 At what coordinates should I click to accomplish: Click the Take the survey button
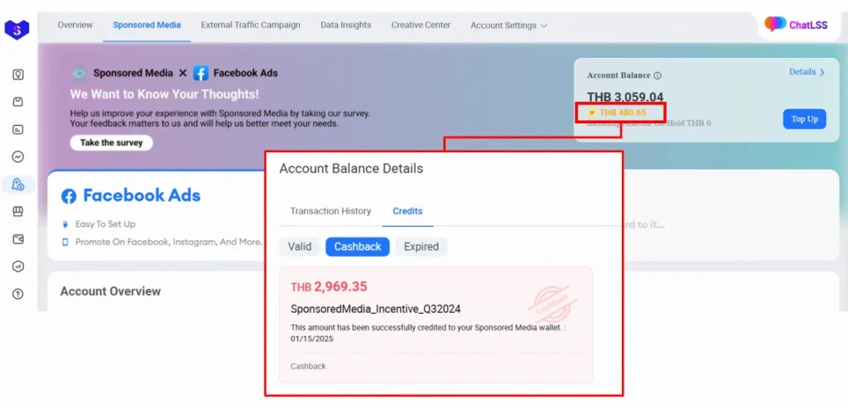112,142
